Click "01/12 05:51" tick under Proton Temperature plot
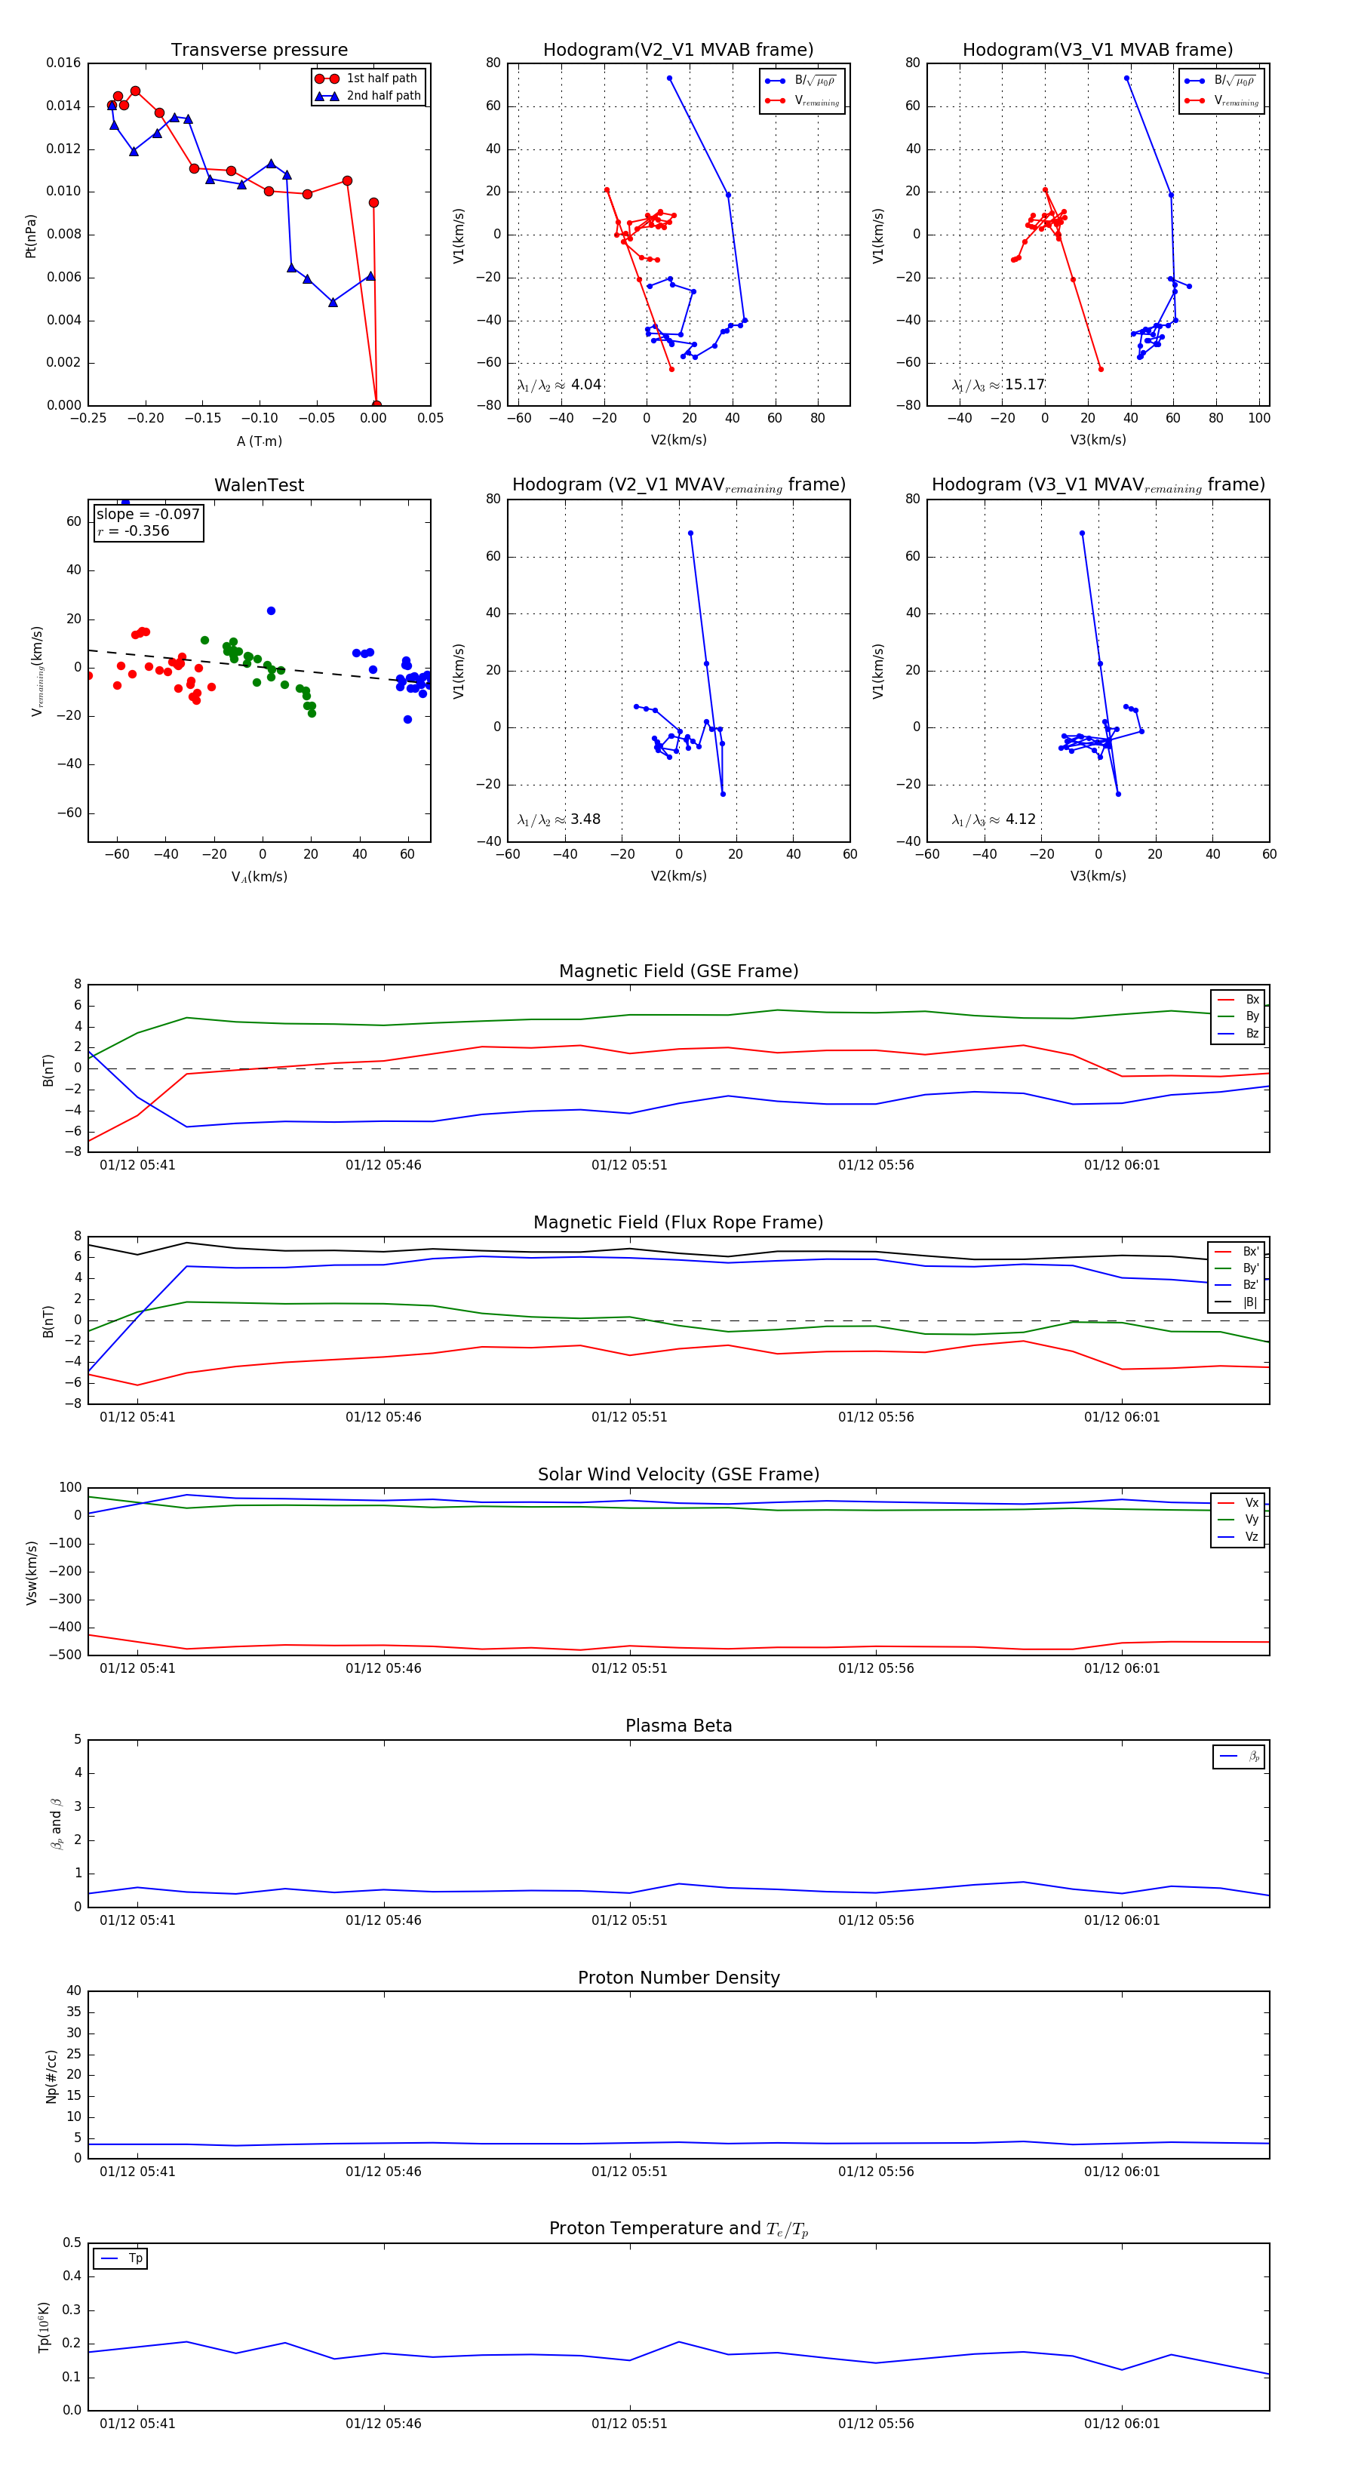 pos(629,2424)
